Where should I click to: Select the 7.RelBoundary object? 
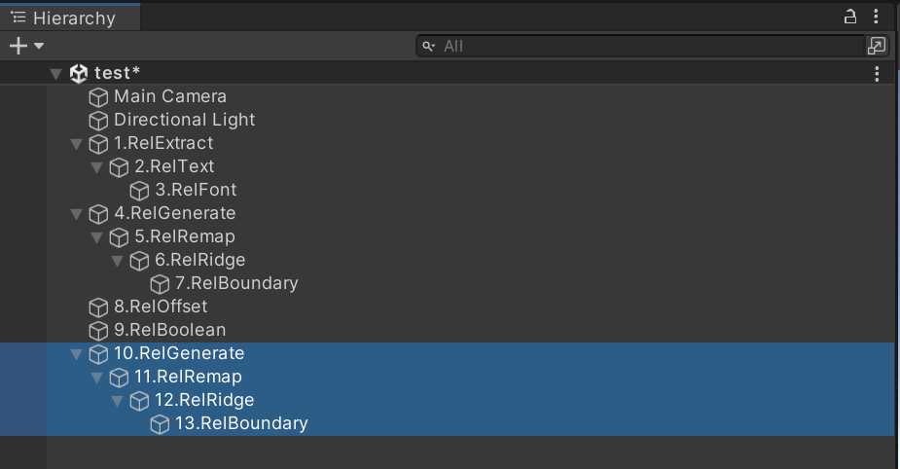[x=236, y=283]
